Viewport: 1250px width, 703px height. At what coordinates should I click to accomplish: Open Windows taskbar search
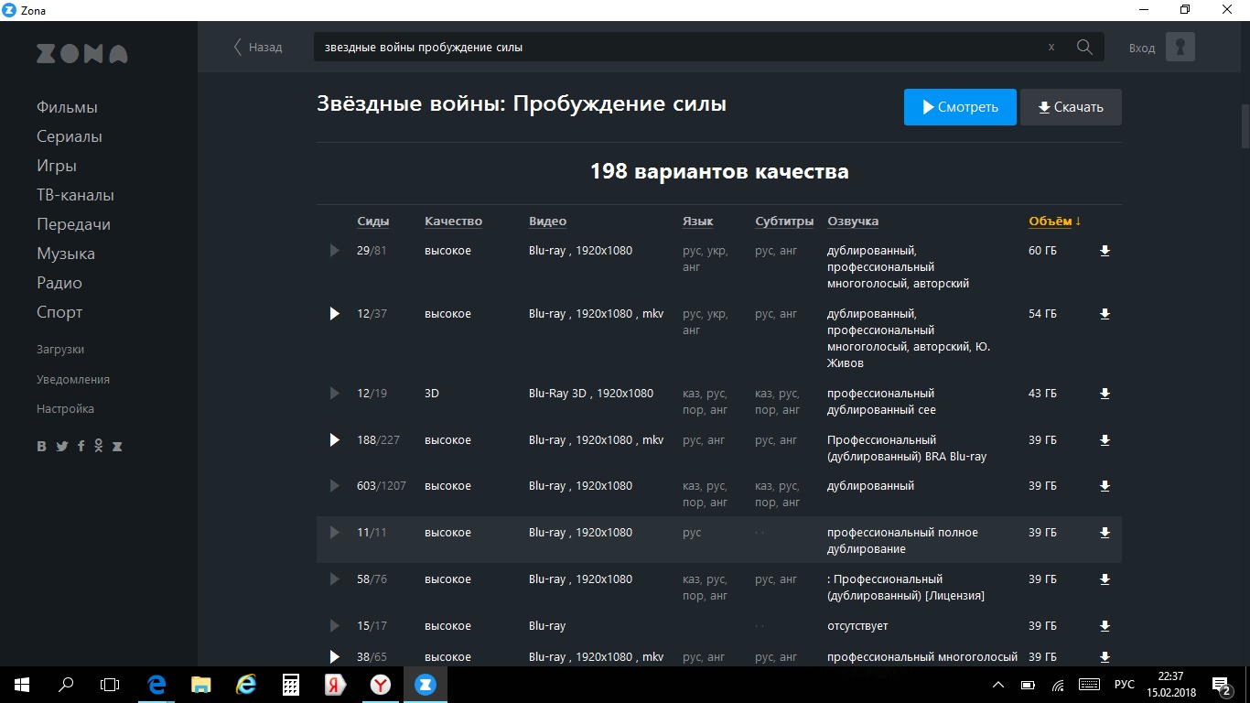click(x=66, y=684)
